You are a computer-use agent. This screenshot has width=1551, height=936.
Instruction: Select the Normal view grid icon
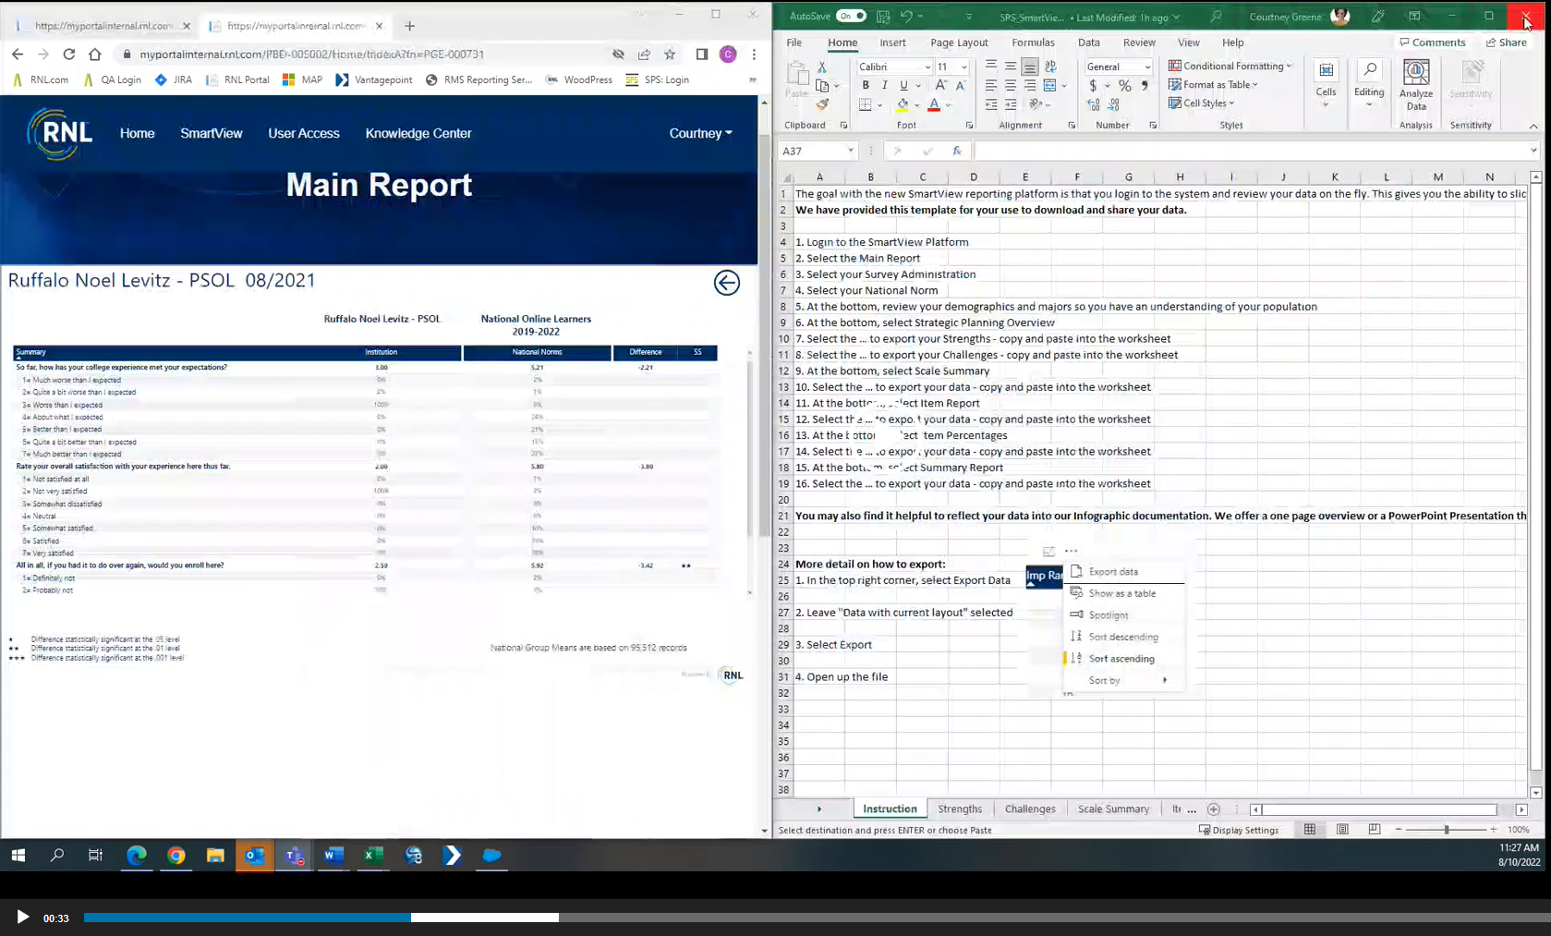(1310, 830)
